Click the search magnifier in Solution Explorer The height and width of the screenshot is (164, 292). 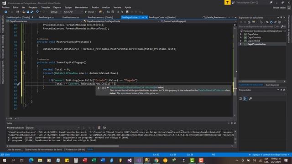[x=282, y=26]
